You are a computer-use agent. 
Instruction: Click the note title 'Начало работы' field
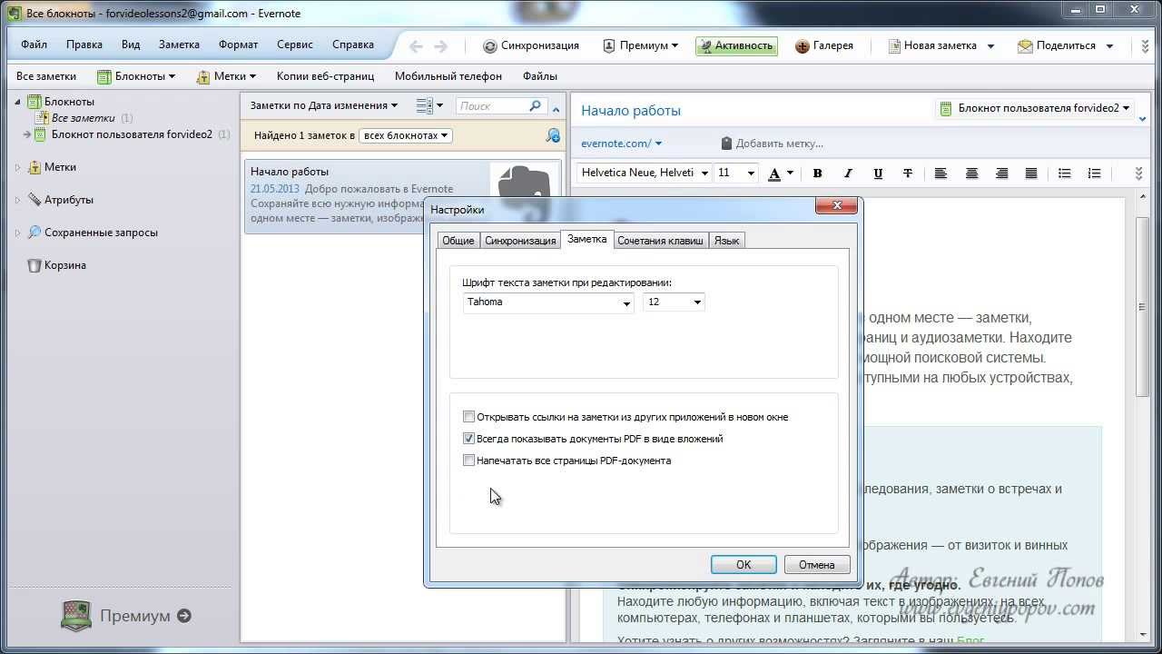click(631, 111)
